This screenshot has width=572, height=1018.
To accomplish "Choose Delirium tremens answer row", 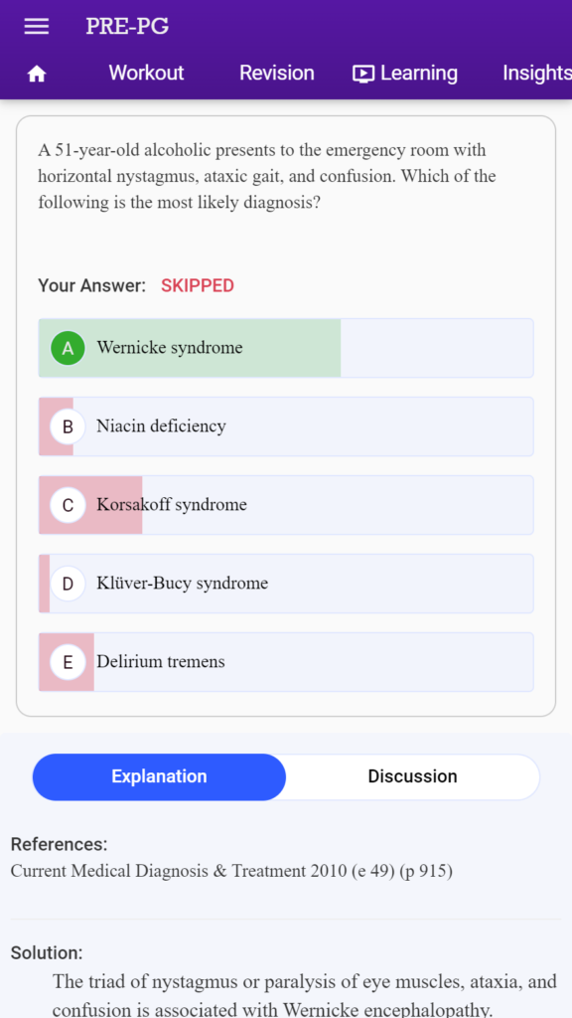I will tap(286, 662).
